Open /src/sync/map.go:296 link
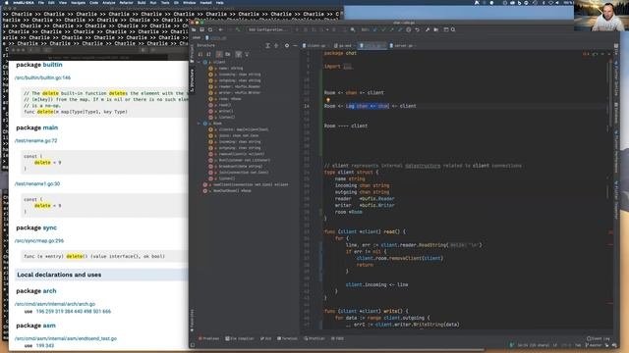Screen dimensions: 629x353 point(39,240)
